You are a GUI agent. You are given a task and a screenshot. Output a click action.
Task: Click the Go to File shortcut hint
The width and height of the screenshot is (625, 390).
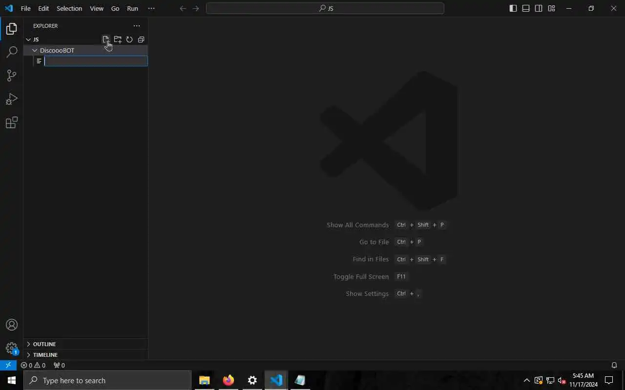click(391, 242)
